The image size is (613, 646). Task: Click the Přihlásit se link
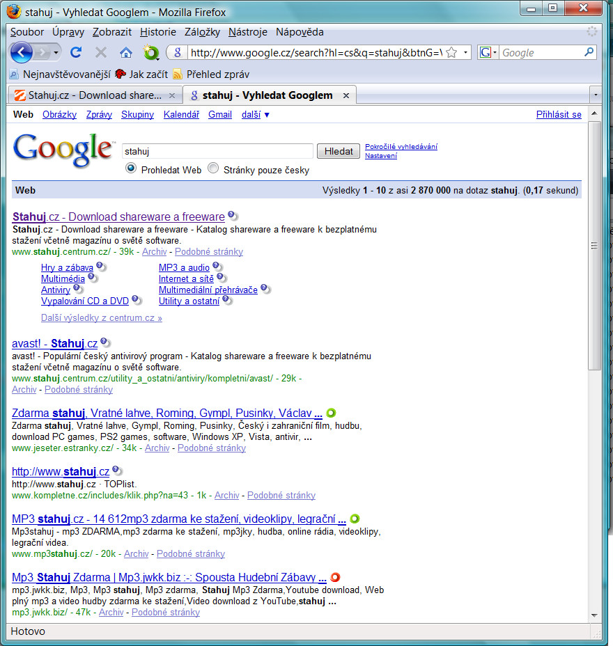pos(559,115)
